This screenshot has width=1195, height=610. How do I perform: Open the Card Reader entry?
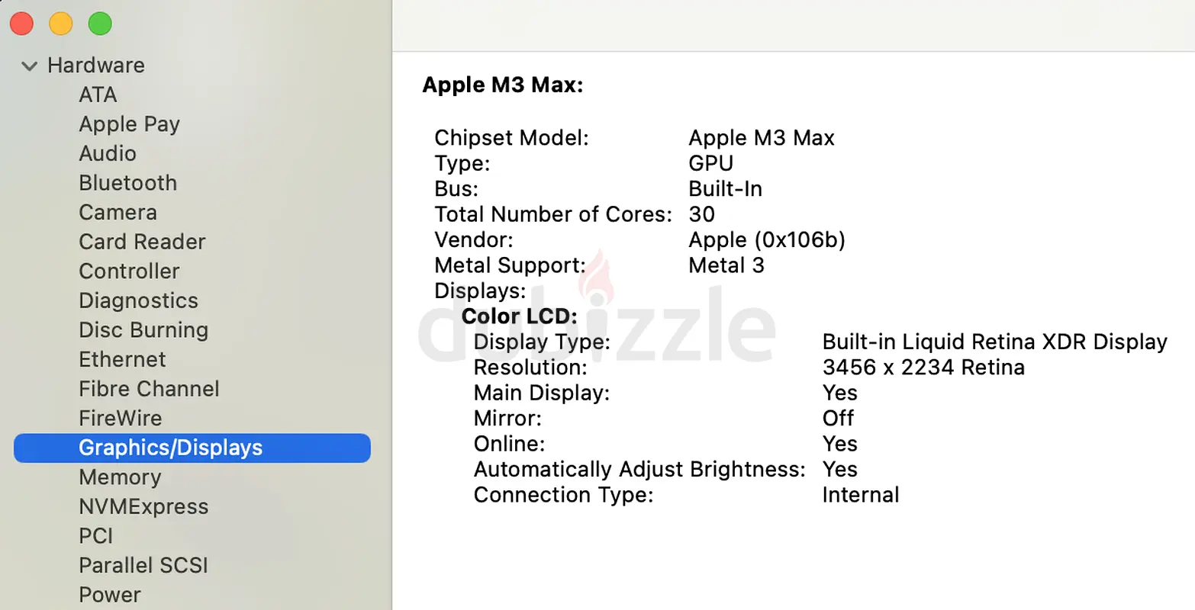[x=142, y=242]
